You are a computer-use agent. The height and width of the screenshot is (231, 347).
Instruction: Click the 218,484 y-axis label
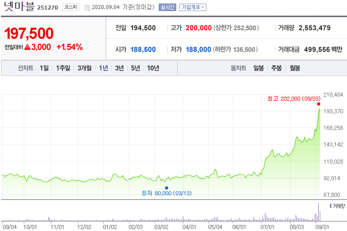[333, 95]
